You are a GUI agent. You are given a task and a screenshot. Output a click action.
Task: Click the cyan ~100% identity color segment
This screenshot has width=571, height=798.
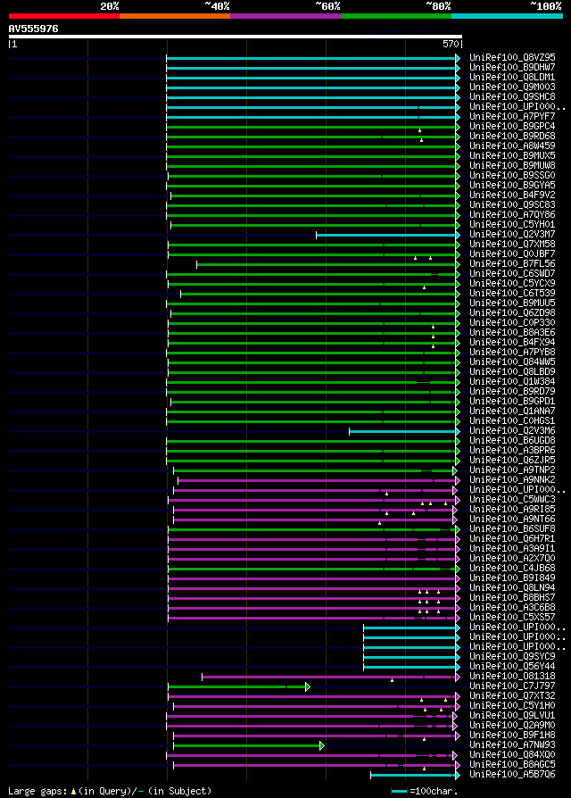point(507,16)
